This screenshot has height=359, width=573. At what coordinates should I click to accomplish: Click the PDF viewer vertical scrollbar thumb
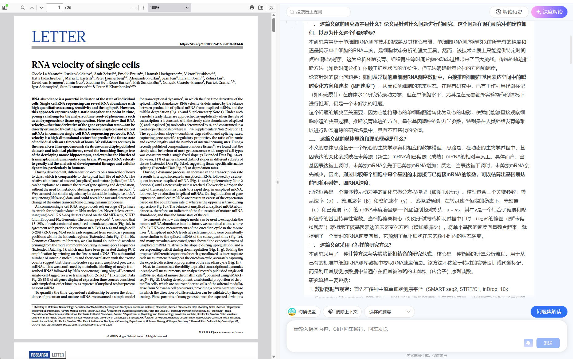[x=274, y=25]
